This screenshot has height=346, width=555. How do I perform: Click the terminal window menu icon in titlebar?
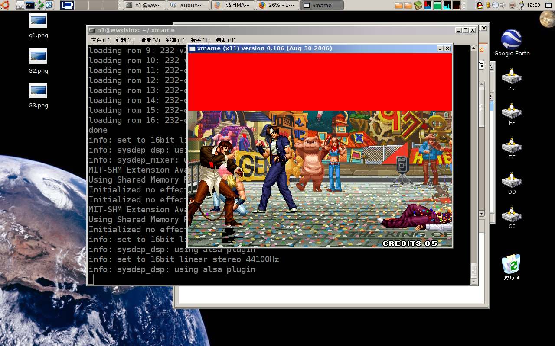92,30
